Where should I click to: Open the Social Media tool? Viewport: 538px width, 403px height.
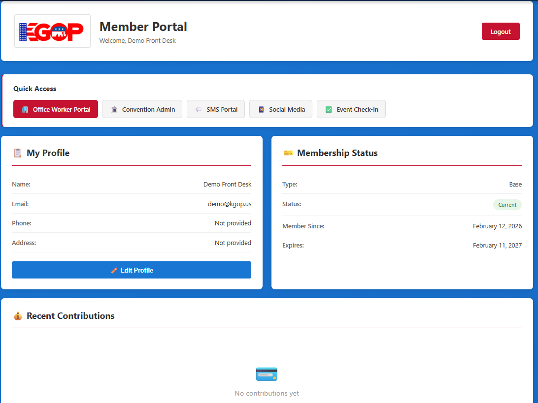click(280, 109)
